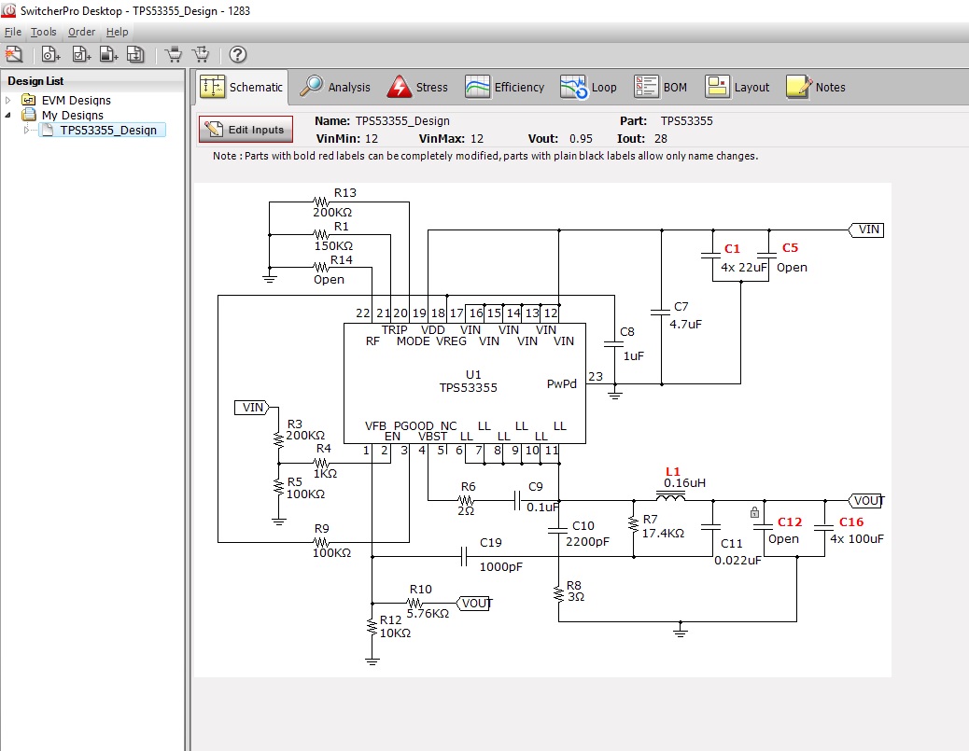Click the shopping cart icon with the arrow

pos(201,54)
